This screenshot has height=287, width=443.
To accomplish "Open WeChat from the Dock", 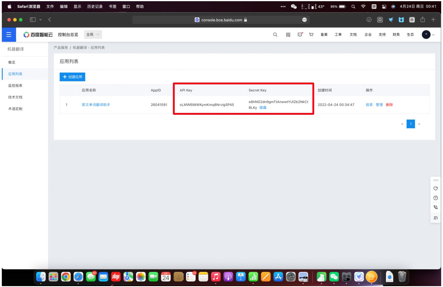I will click(x=334, y=277).
